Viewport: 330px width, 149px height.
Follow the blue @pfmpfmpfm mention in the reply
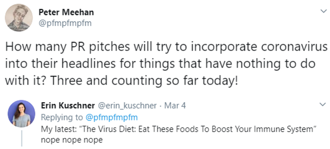point(112,118)
